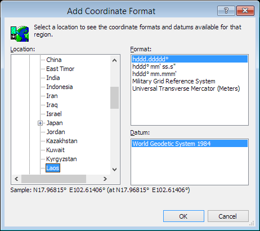Choose Kazakhstan in the location tree

pos(62,141)
